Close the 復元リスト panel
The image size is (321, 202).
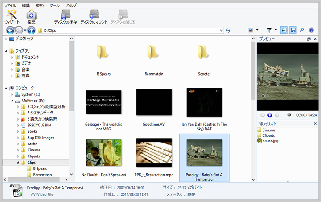click(x=315, y=124)
